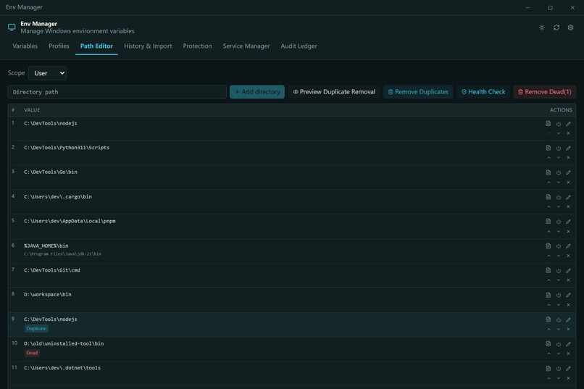Move Python311\Scripts entry up
This screenshot has height=389, width=584.
point(548,158)
